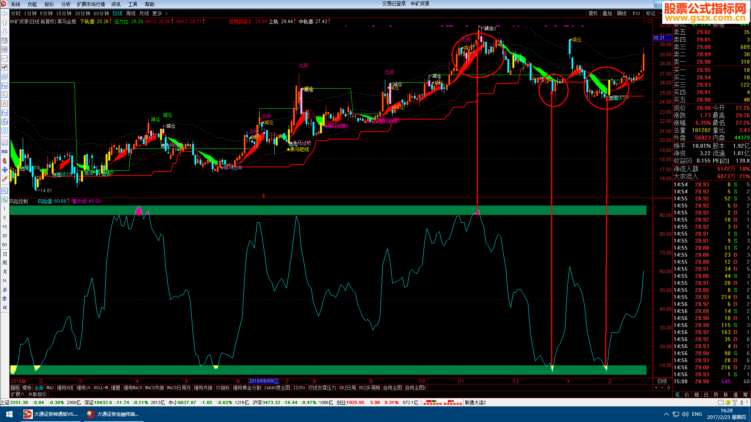This screenshot has width=751, height=422.
Task: Expand the 扩展 panel at bottom
Action: [17, 394]
